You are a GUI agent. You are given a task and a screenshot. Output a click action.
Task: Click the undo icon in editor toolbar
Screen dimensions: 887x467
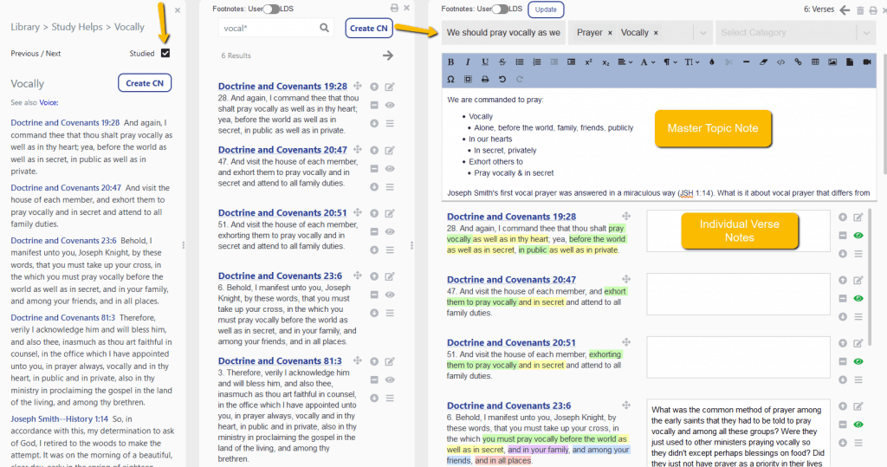502,79
